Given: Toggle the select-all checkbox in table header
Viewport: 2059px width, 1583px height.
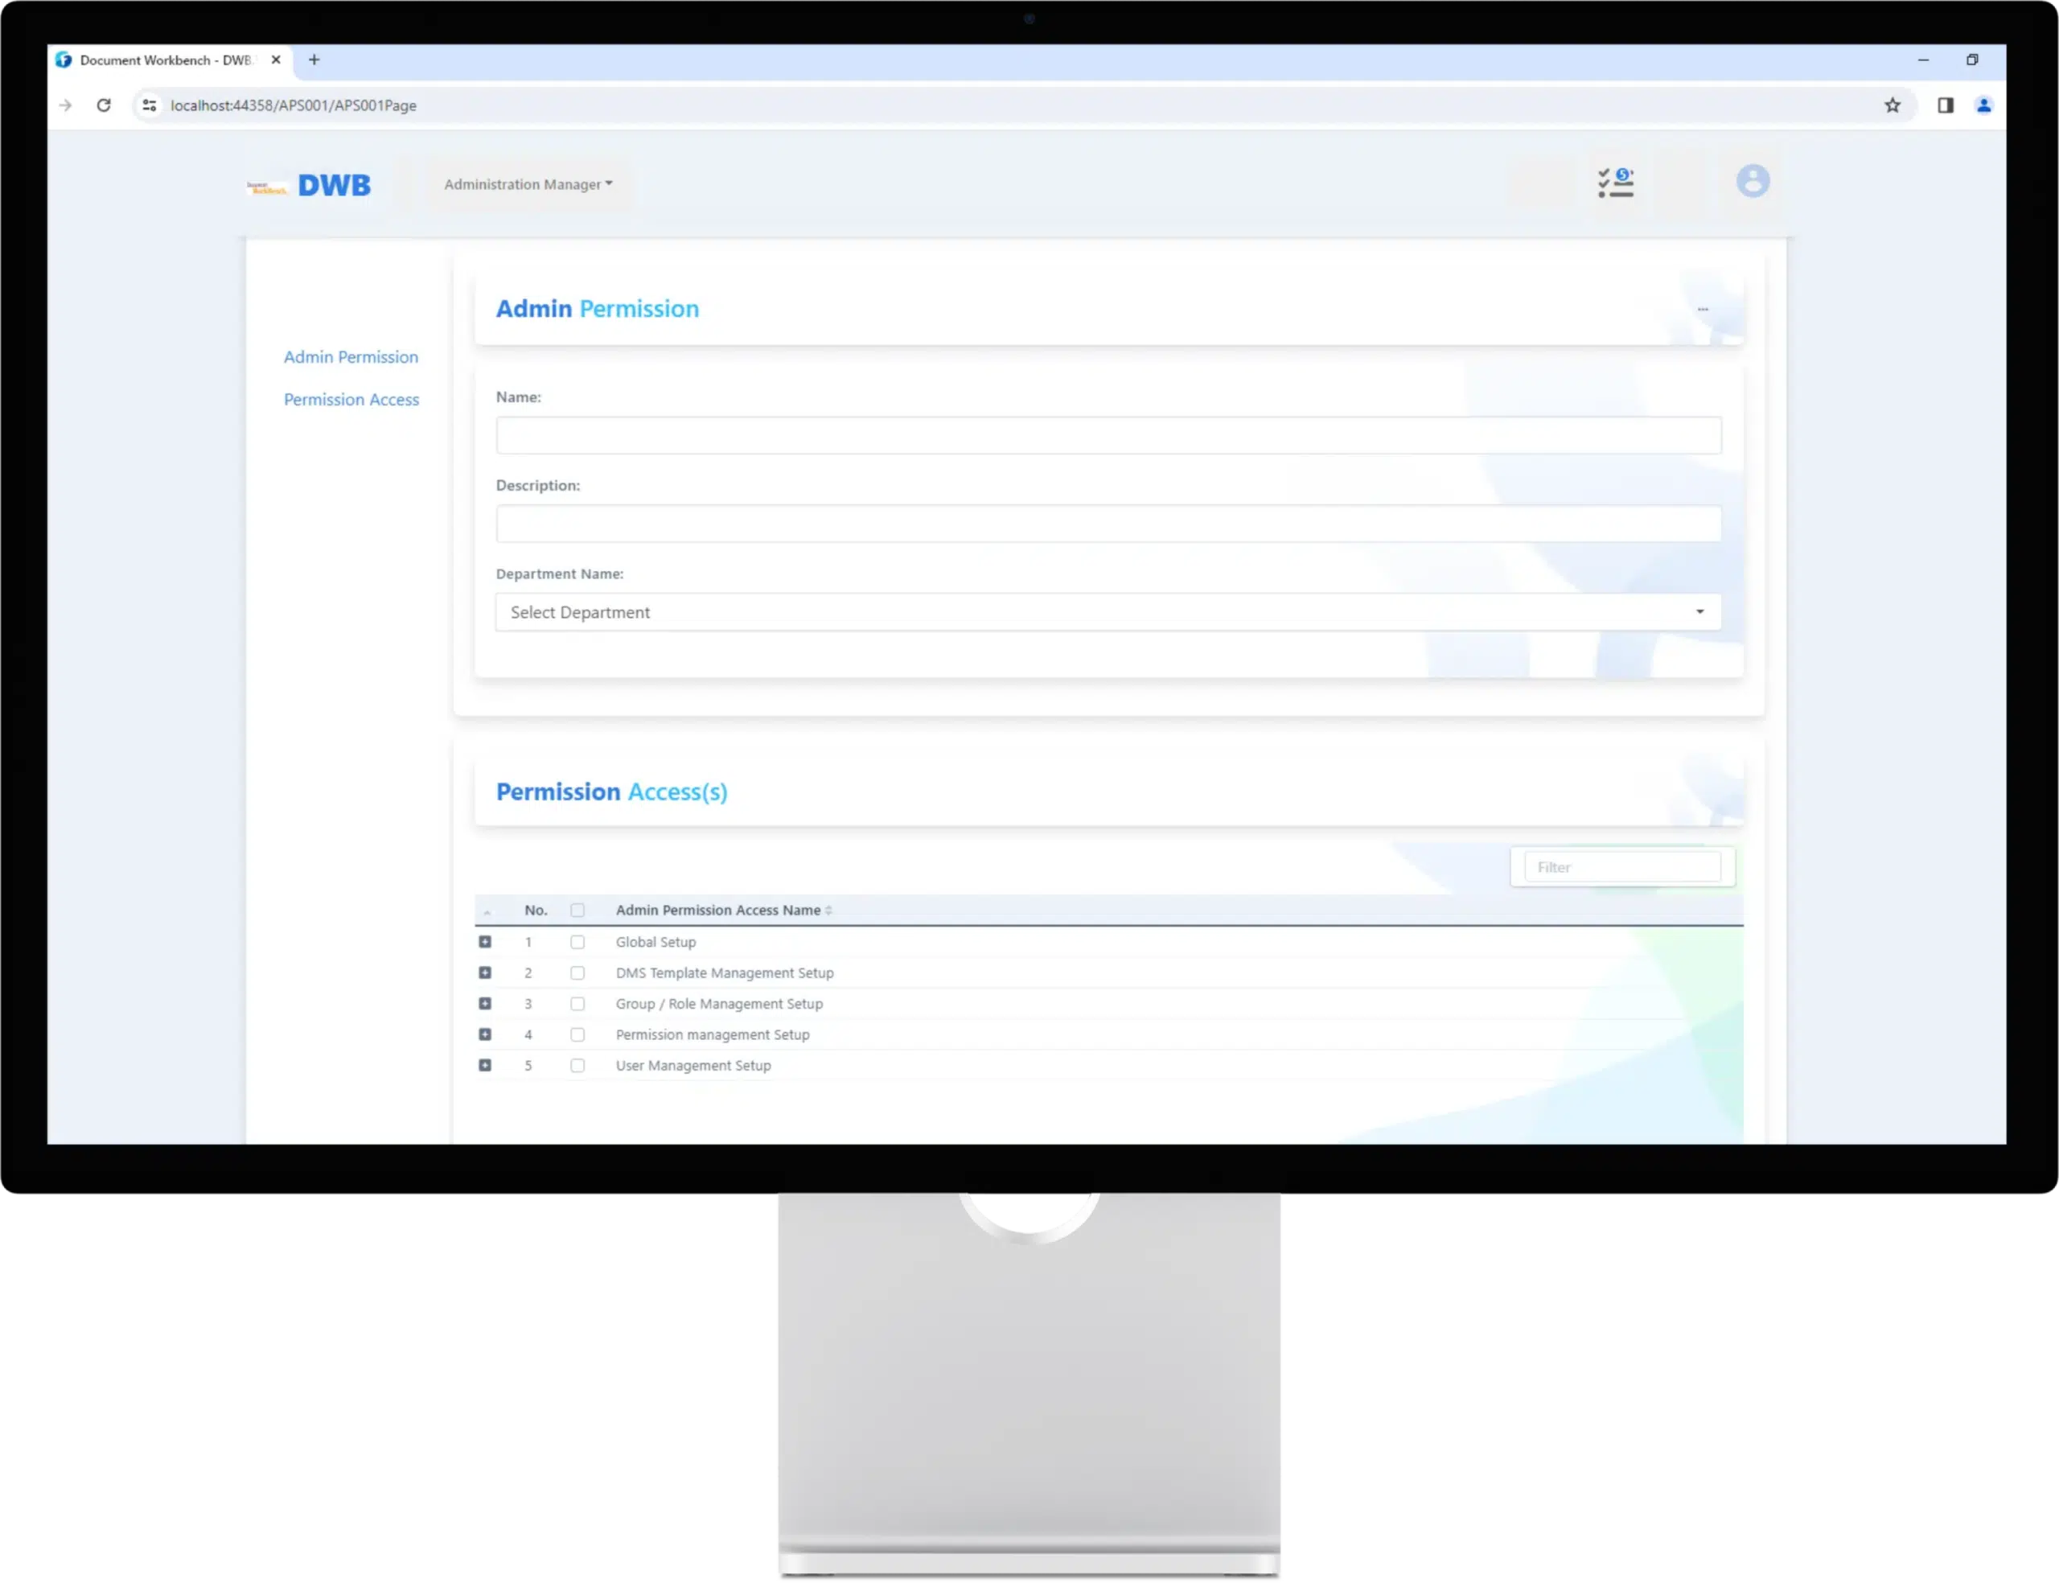Looking at the screenshot, I should pyautogui.click(x=577, y=911).
